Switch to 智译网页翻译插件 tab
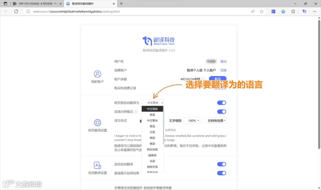The image size is (321, 190). [90, 4]
